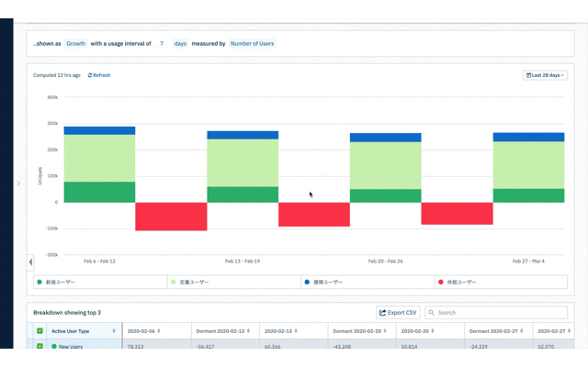This screenshot has height=367, width=588.
Task: Click the Refresh icon link
Action: 98,75
